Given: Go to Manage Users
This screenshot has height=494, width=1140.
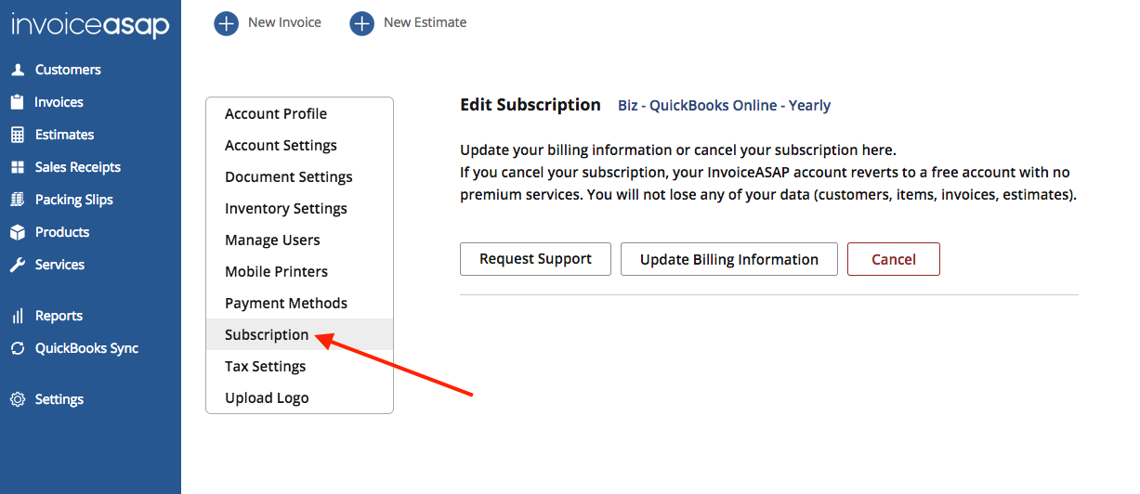Looking at the screenshot, I should click(272, 240).
